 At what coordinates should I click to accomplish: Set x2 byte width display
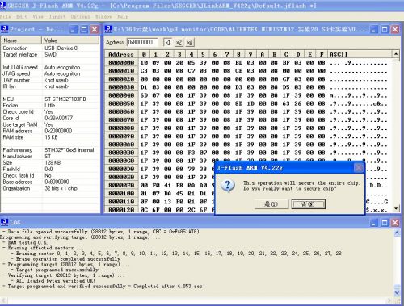coord(179,43)
